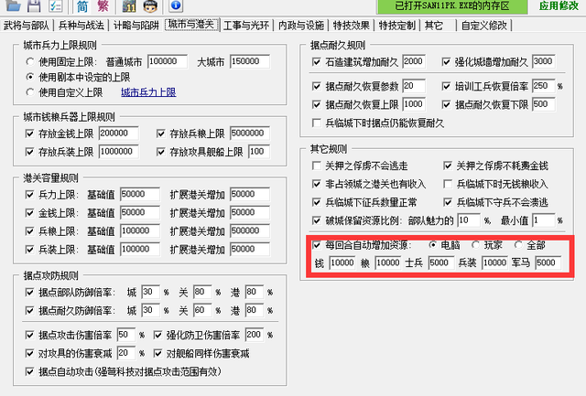Open the 工事与光环 tab

(x=246, y=26)
